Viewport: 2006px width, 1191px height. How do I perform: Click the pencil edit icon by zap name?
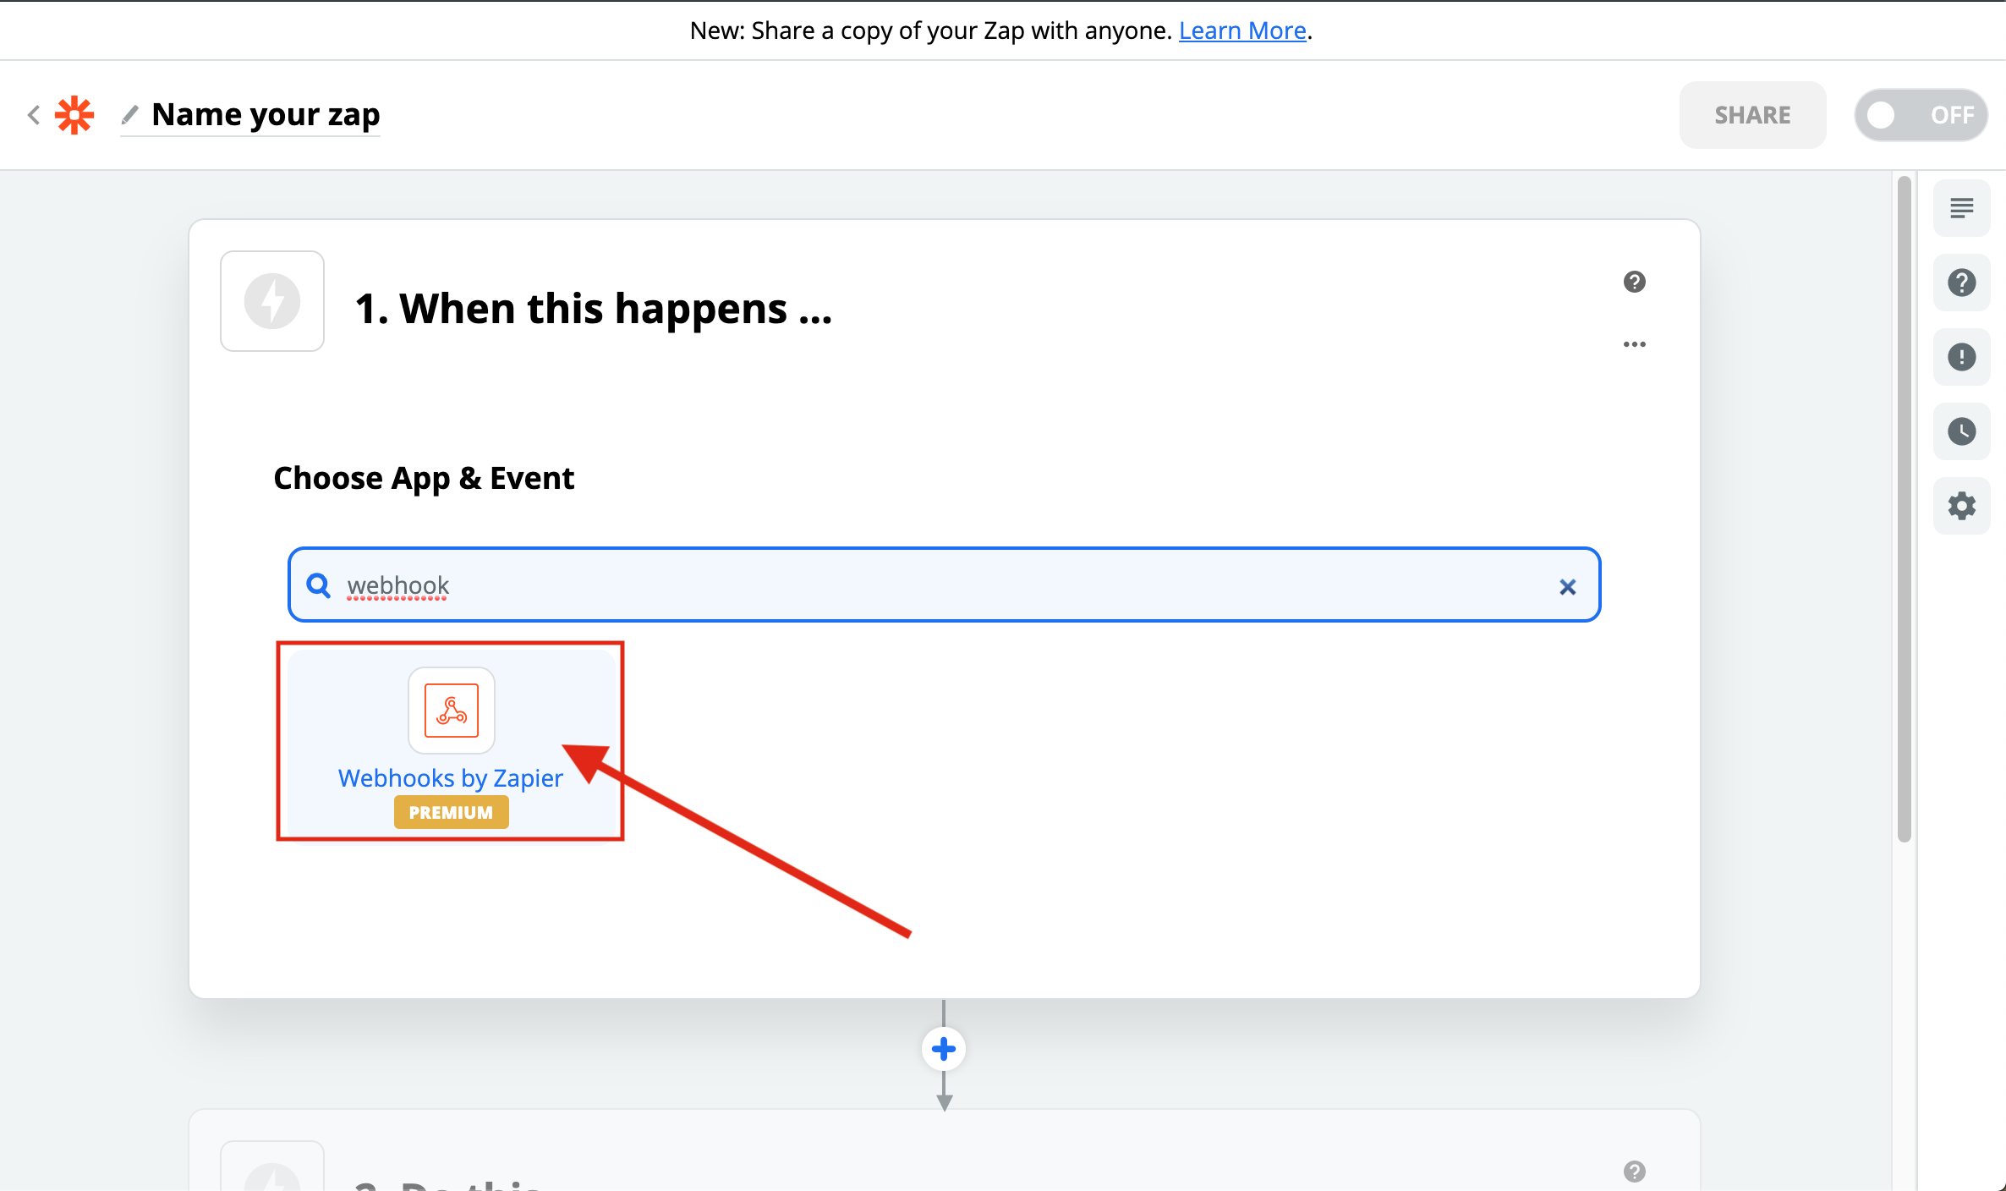129,114
